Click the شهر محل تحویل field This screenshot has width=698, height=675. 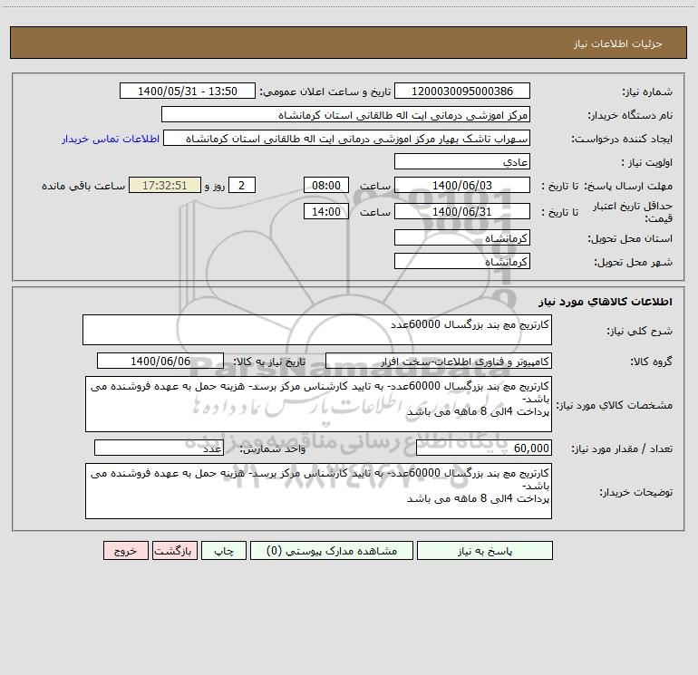point(462,261)
